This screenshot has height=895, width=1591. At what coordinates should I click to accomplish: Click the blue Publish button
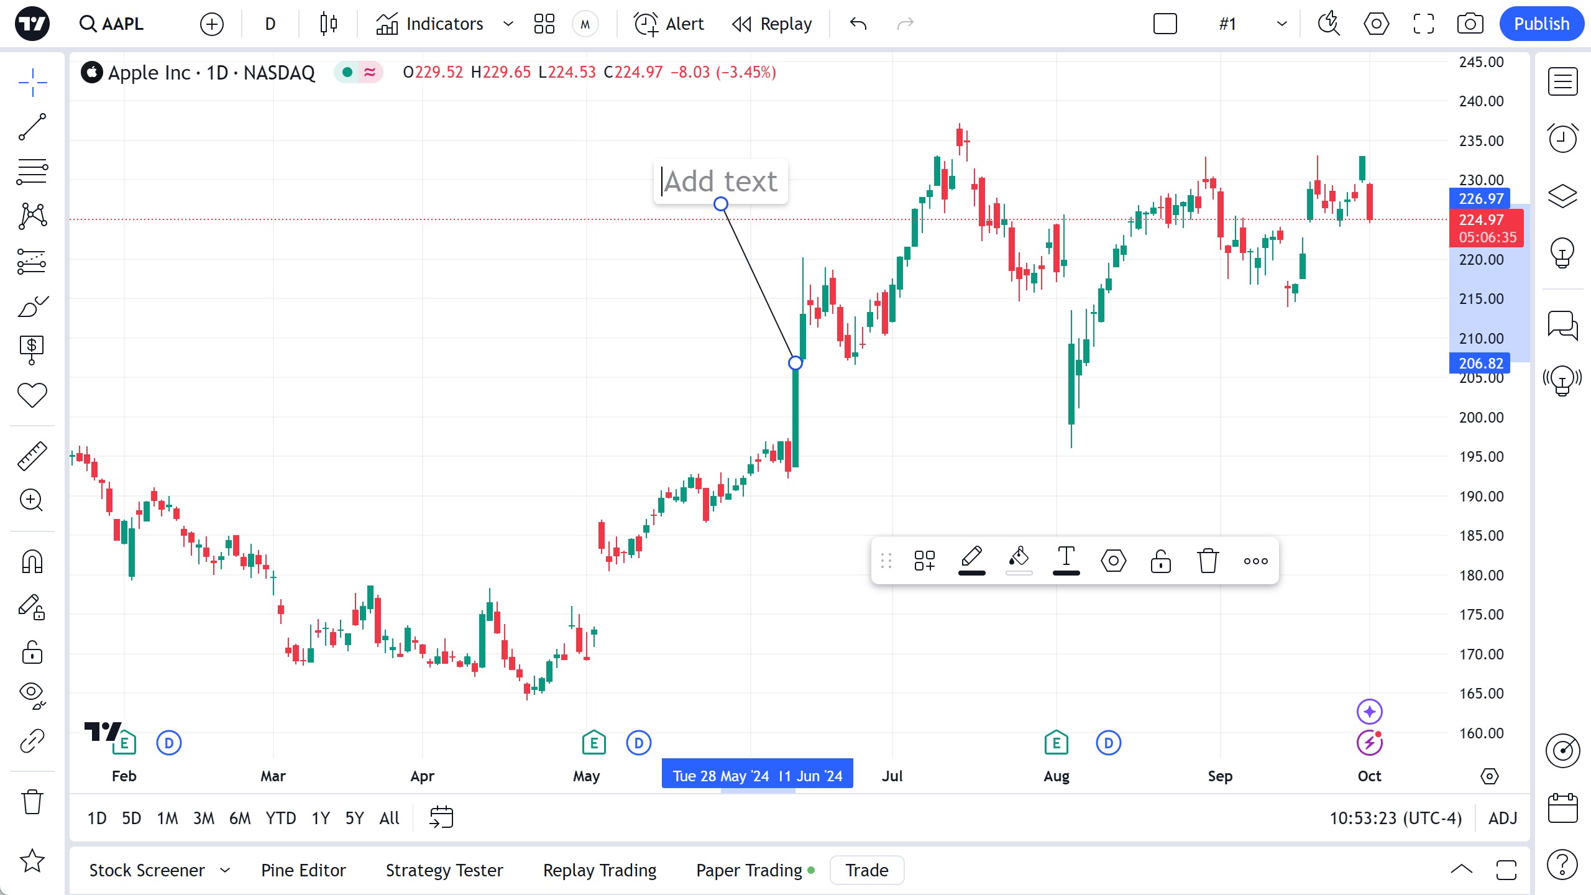(x=1541, y=24)
